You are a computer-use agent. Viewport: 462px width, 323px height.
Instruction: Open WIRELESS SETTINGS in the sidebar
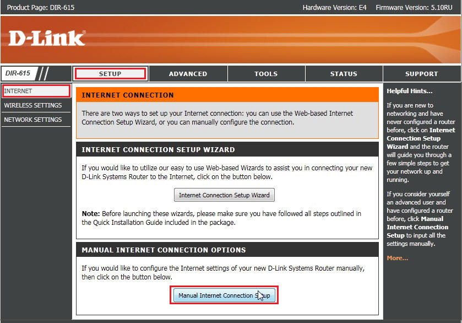[36, 105]
